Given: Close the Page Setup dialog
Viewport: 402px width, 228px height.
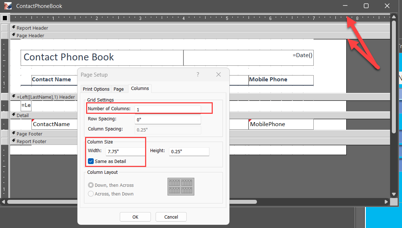Looking at the screenshot, I should point(219,74).
